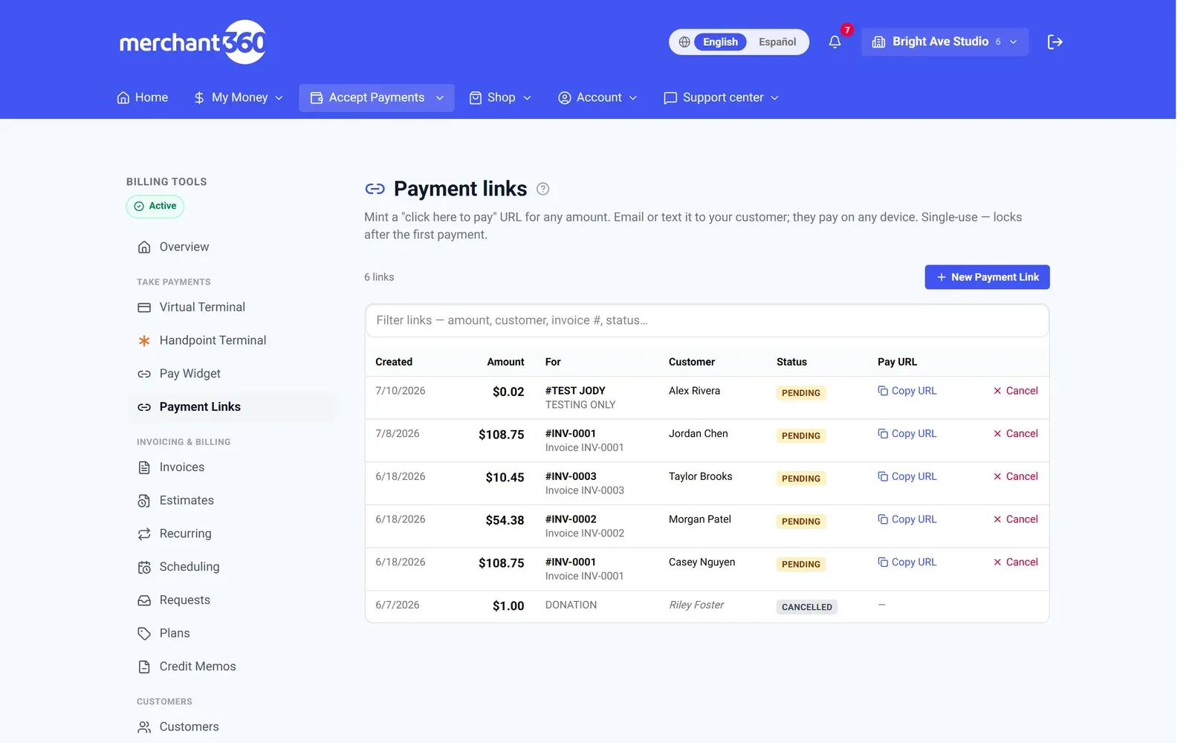Viewport: 1189px width, 743px height.
Task: Click the Estimates icon in sidebar
Action: [144, 501]
